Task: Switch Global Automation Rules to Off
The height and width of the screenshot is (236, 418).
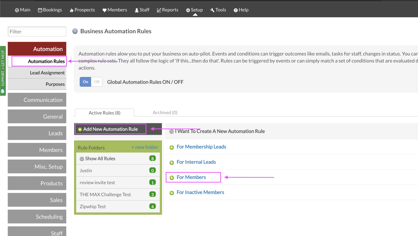Action: (x=97, y=82)
